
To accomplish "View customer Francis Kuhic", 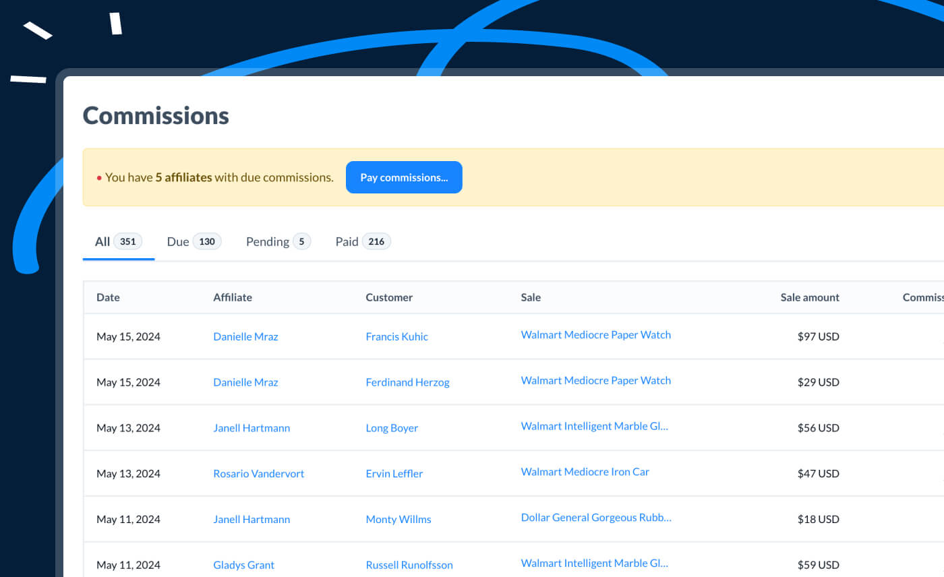I will point(396,336).
